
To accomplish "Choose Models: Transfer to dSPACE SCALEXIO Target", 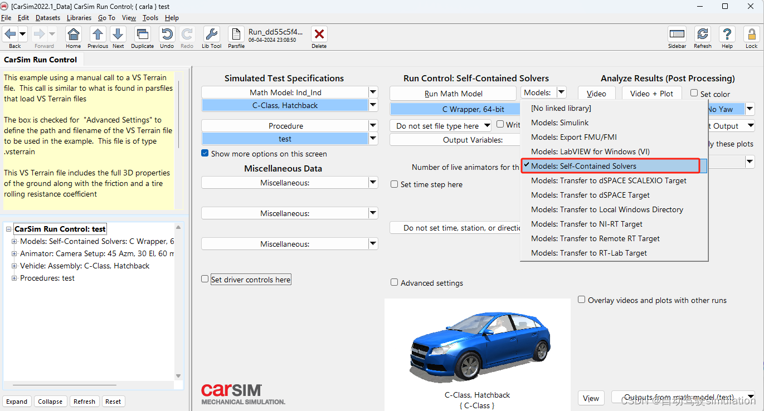I will click(x=614, y=180).
